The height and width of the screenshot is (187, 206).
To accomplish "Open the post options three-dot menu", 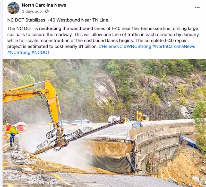I will [197, 7].
